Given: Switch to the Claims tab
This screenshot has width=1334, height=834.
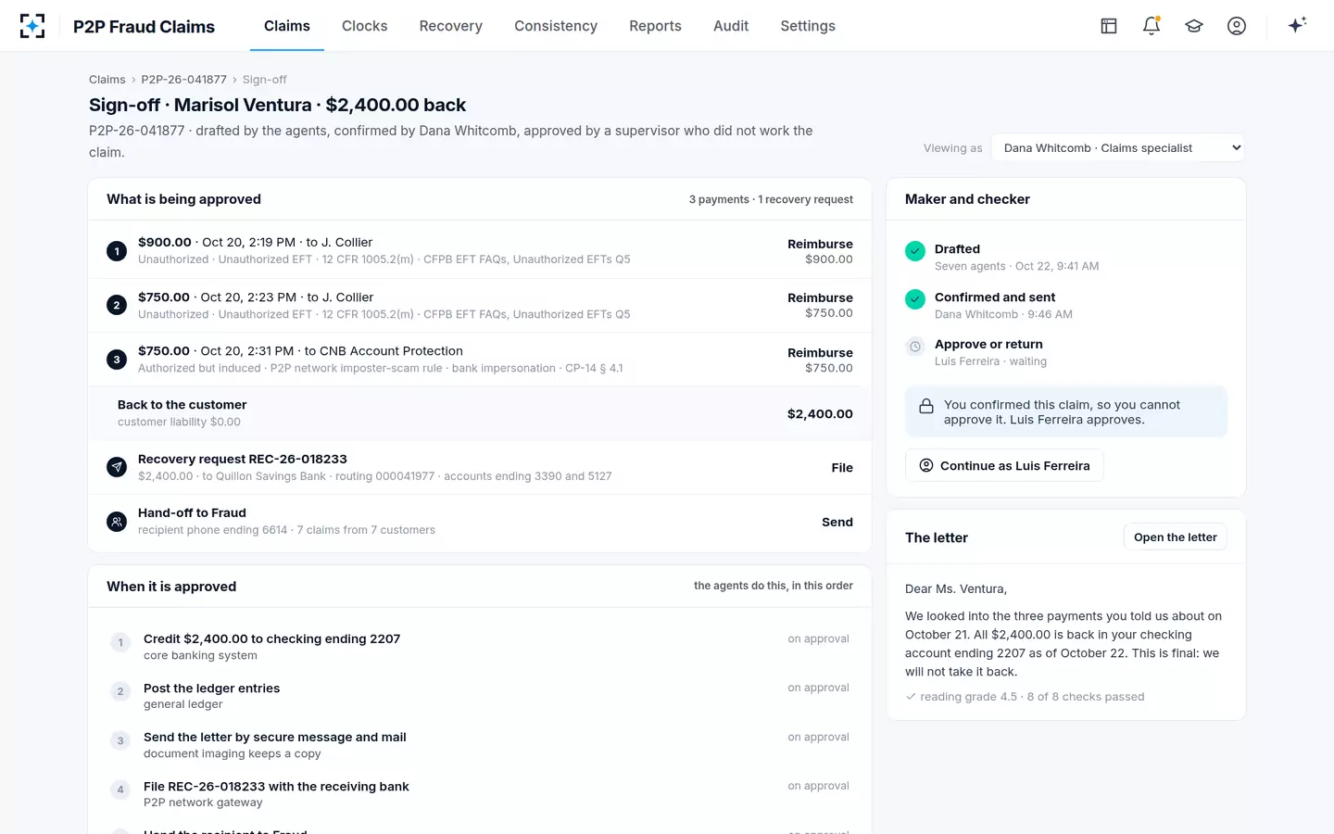Looking at the screenshot, I should (x=287, y=26).
